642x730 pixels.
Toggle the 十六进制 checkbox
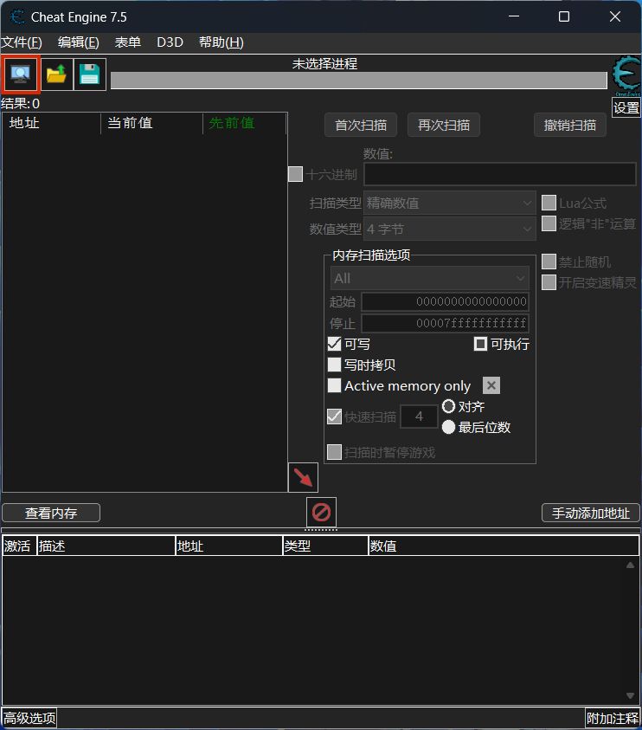click(295, 175)
